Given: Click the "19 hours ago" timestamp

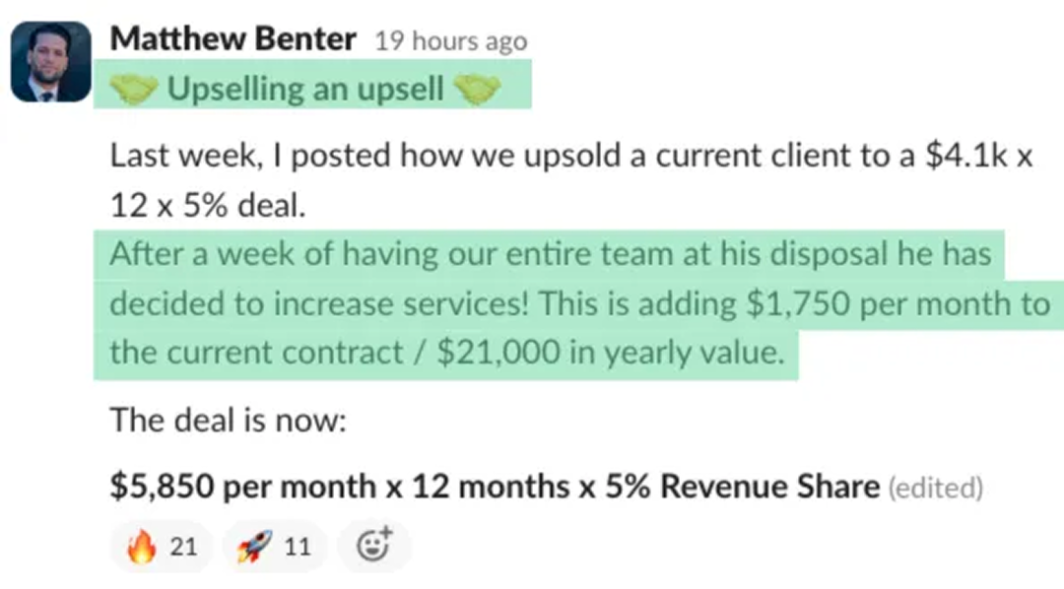Looking at the screenshot, I should click(451, 41).
